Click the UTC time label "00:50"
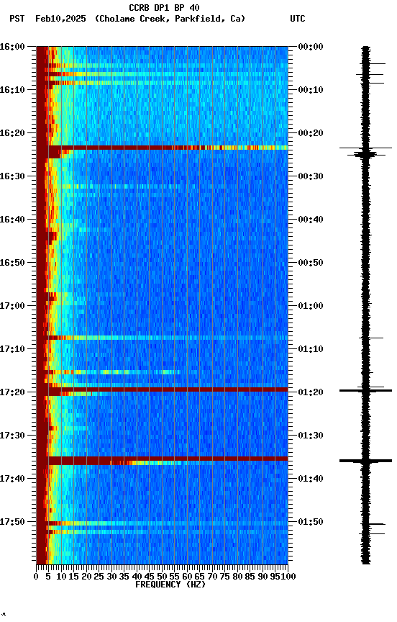Screen dimensions: 397x622 pos(311,263)
